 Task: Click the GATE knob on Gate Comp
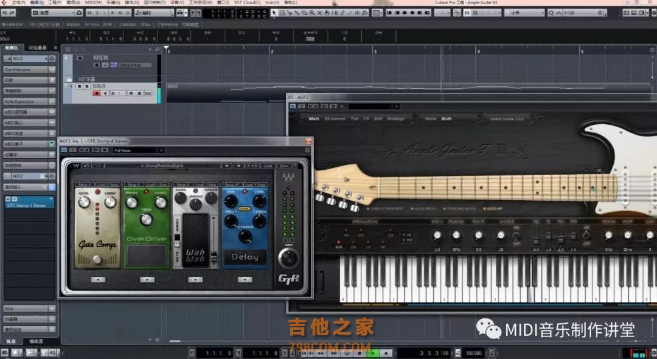(x=84, y=202)
